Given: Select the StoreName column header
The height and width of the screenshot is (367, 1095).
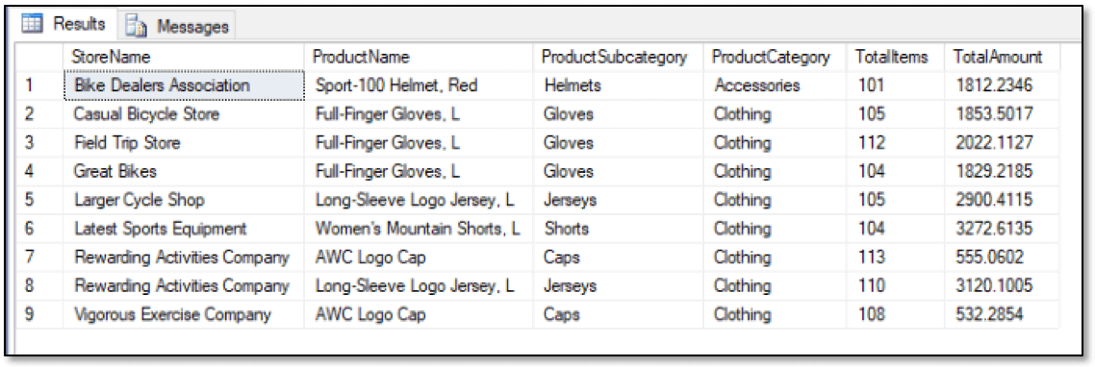Looking at the screenshot, I should (185, 58).
